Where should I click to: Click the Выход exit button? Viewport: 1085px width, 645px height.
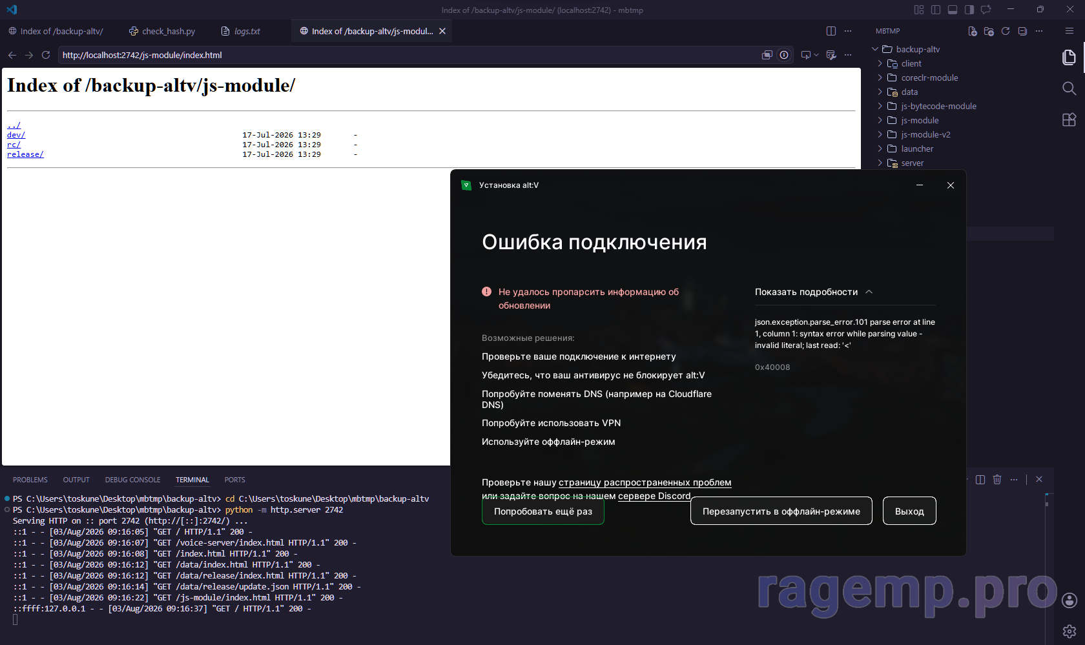point(909,511)
